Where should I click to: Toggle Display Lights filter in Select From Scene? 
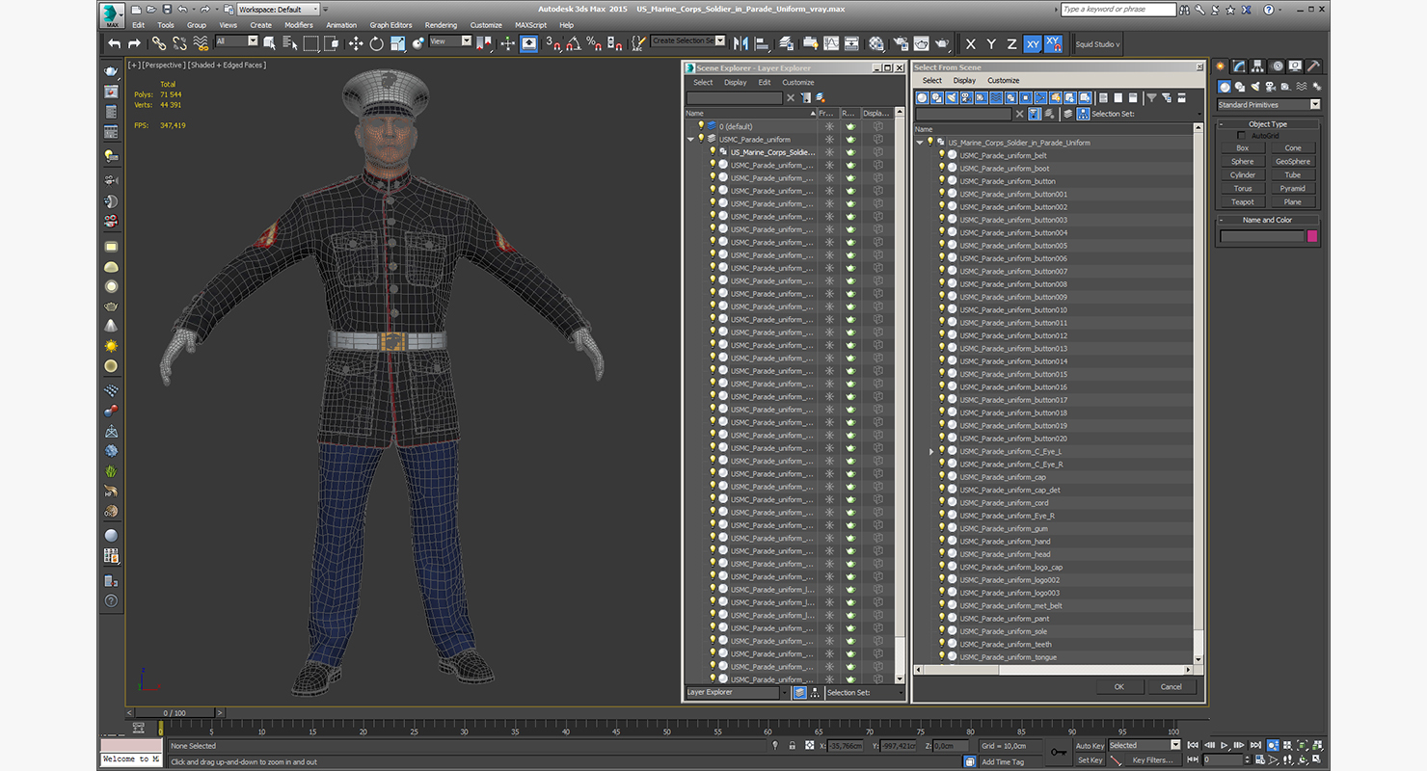pos(952,97)
